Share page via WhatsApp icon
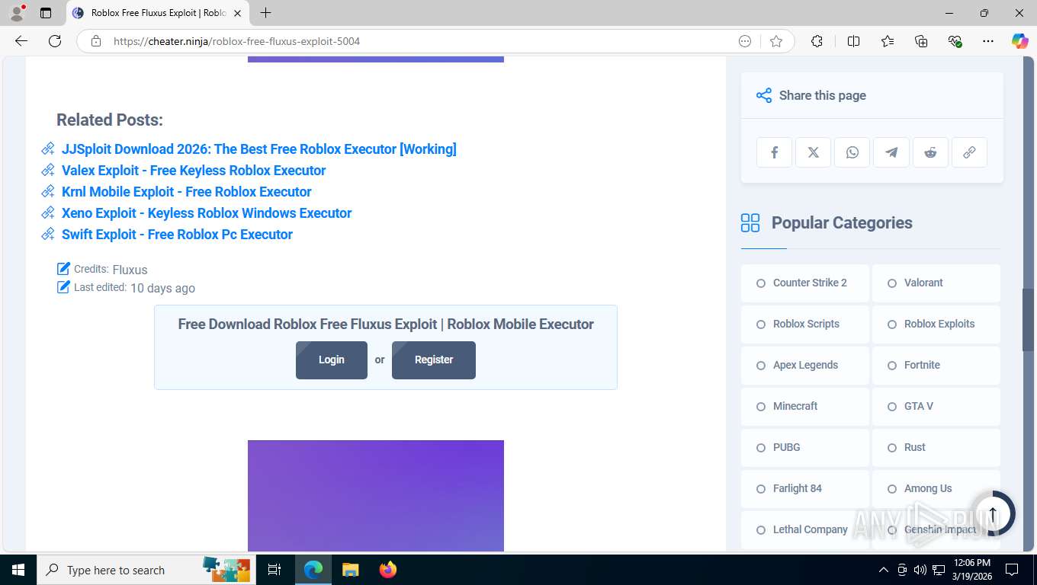This screenshot has width=1037, height=585. 852,152
